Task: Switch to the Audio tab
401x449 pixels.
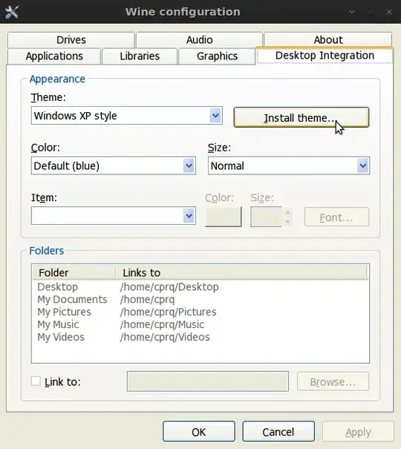Action: point(199,40)
